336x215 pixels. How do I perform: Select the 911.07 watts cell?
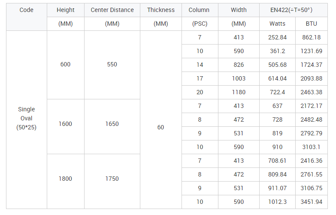click(277, 188)
